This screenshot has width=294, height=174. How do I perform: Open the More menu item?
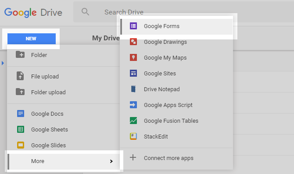64,161
